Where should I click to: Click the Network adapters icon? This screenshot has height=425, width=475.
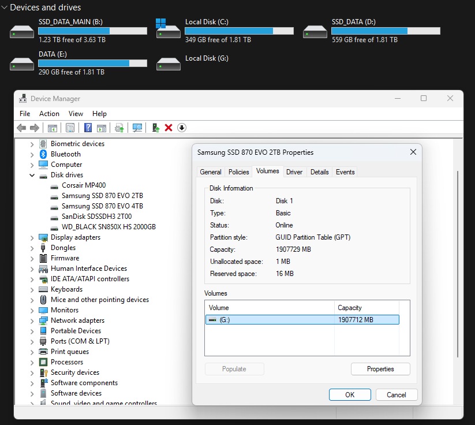(x=43, y=320)
